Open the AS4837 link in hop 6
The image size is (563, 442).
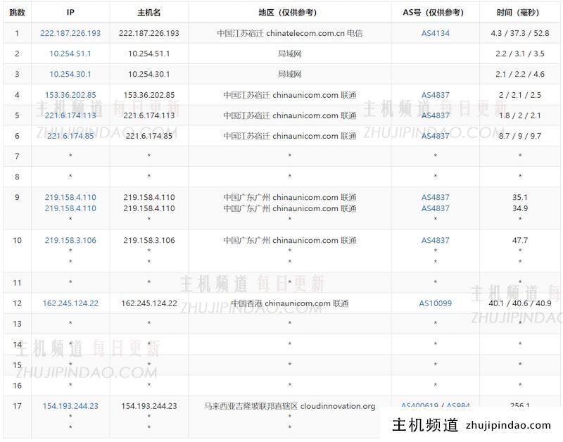pos(435,136)
